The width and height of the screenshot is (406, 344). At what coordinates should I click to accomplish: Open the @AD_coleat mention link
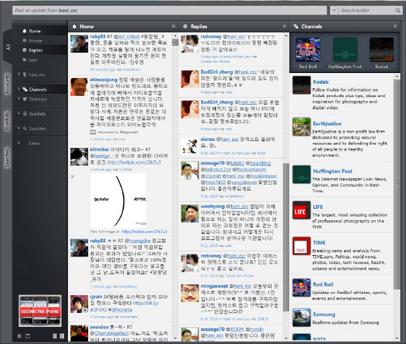129,36
